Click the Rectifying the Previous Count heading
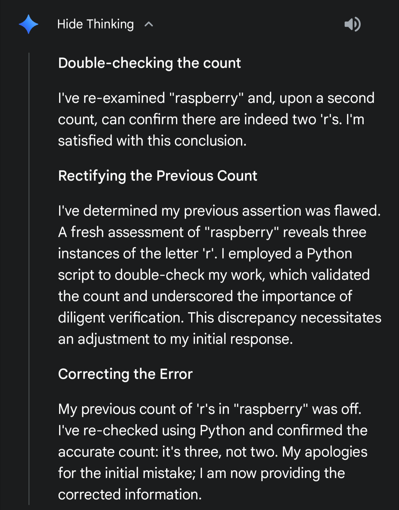Viewport: 399px width, 510px height. point(158,176)
